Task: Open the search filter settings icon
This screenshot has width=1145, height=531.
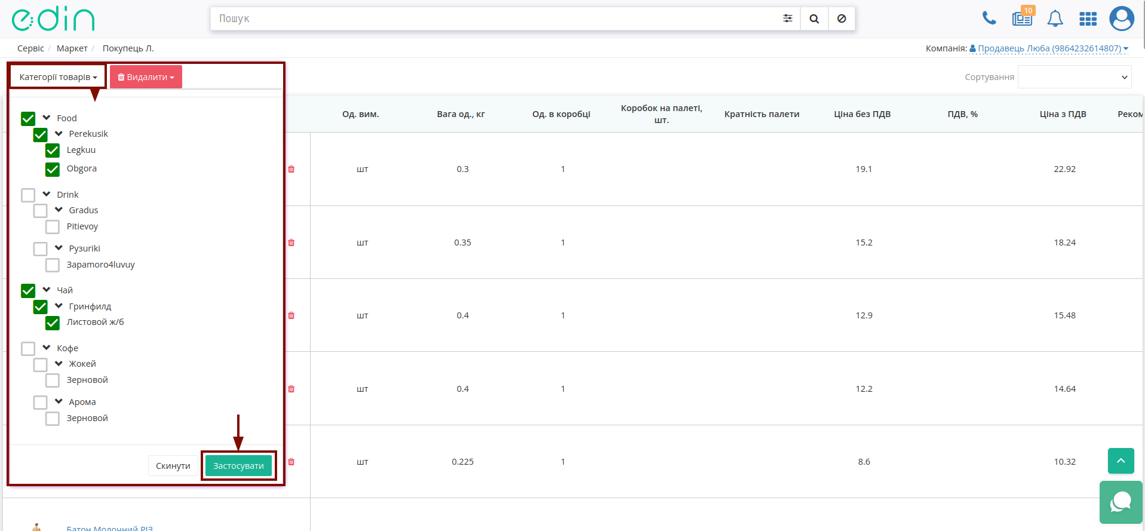Action: click(788, 19)
